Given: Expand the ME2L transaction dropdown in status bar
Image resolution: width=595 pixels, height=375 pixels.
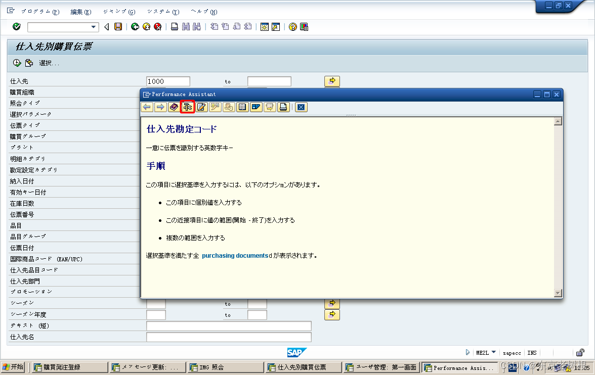Looking at the screenshot, I should [x=494, y=353].
